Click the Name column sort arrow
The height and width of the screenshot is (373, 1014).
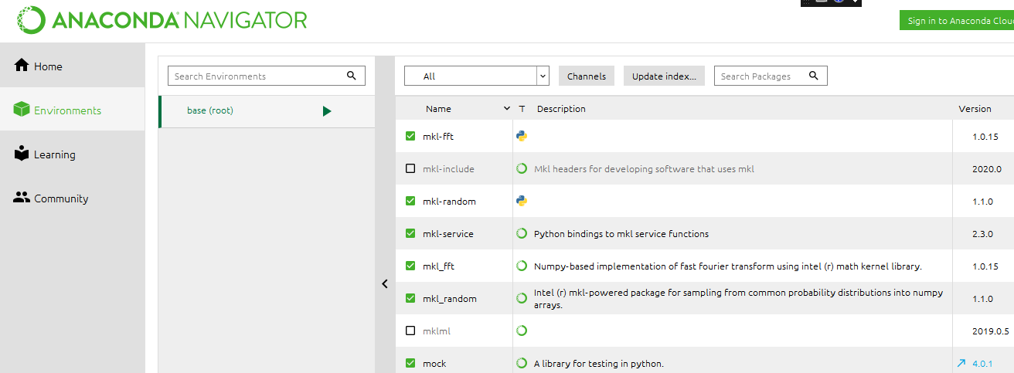coord(507,109)
